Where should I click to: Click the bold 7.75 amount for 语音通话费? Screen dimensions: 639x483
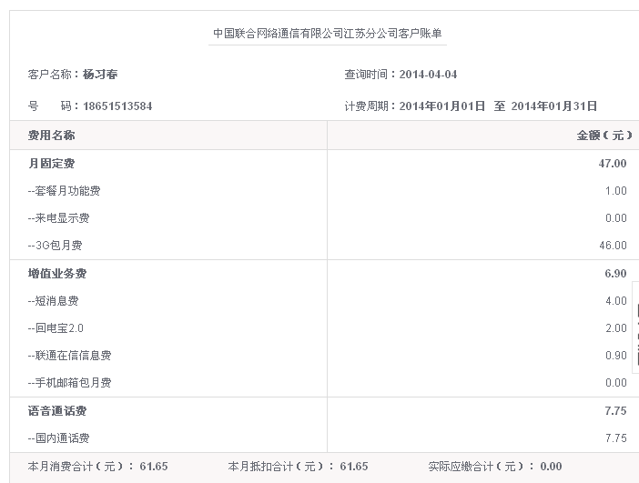[615, 411]
